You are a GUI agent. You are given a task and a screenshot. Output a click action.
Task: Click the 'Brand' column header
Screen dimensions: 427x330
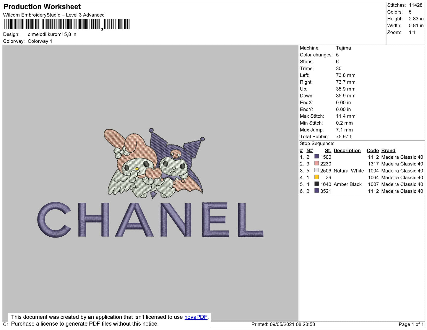click(388, 151)
